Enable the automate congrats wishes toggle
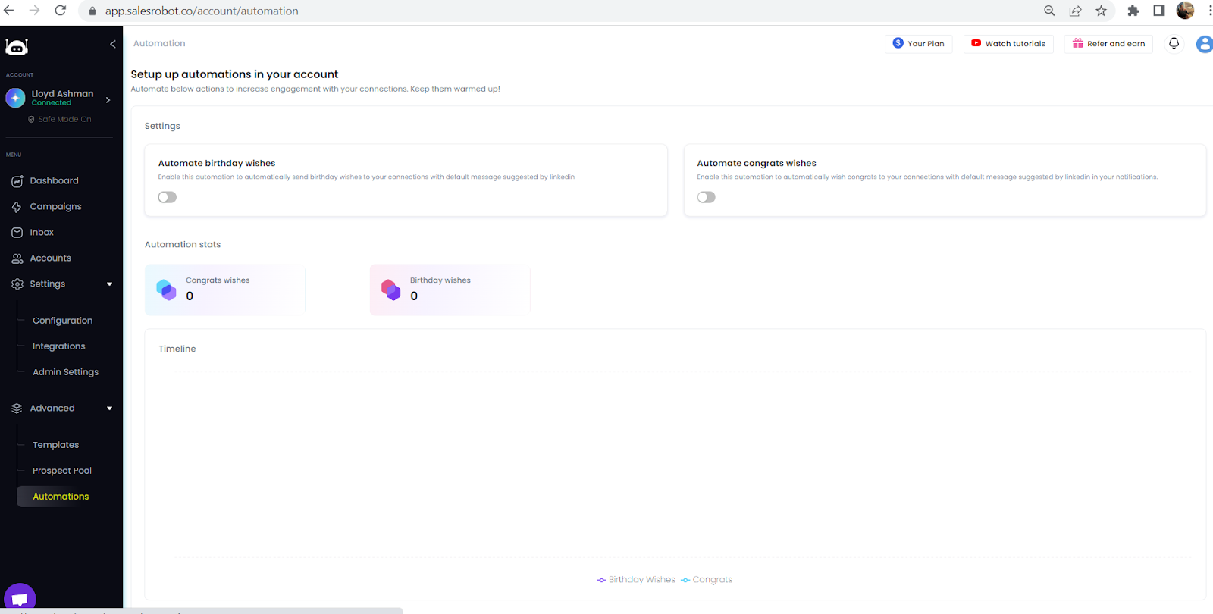 (x=706, y=197)
